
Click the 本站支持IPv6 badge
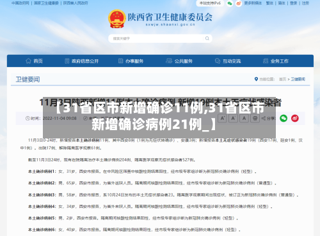210,3
